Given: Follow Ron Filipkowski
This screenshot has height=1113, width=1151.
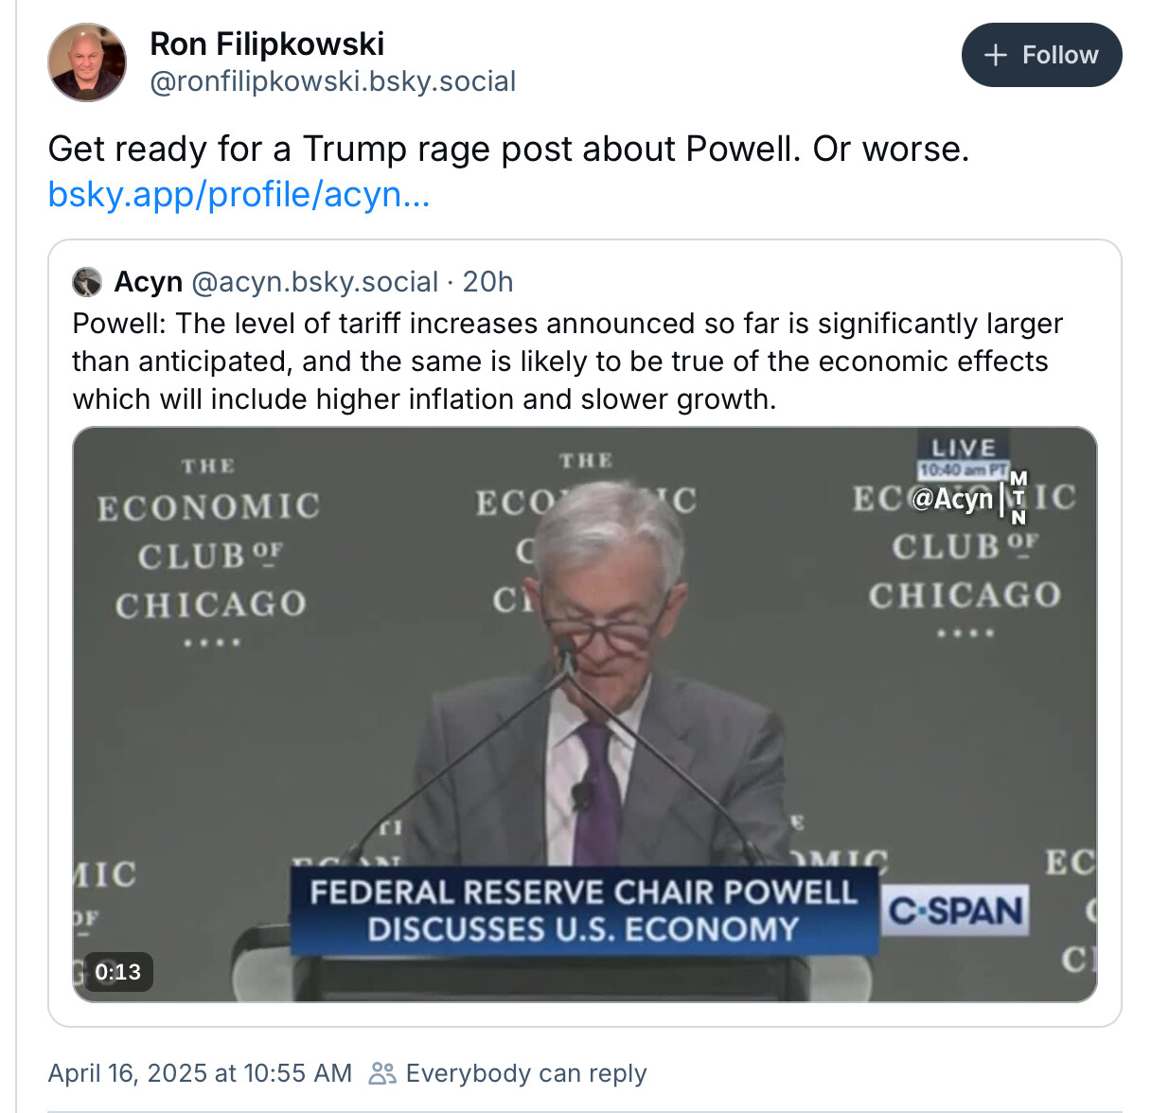Looking at the screenshot, I should pos(1041,56).
